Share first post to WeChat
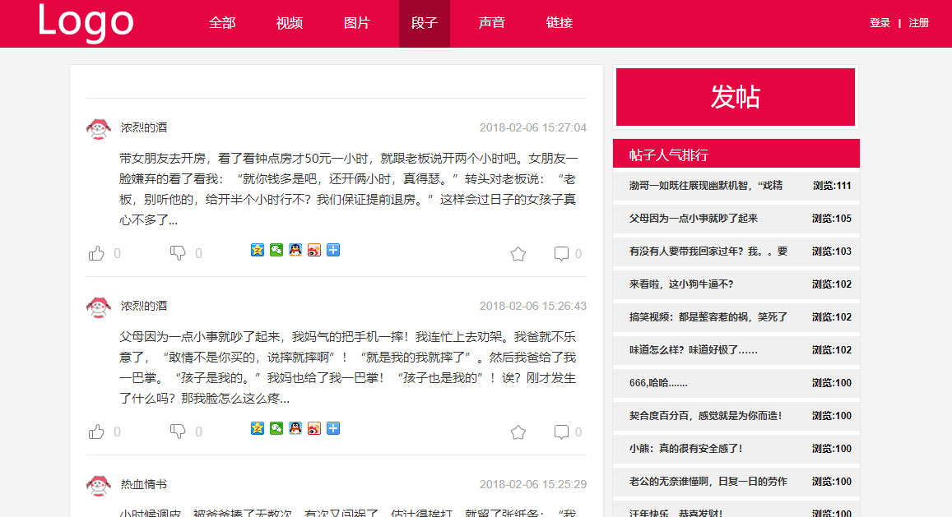952x517 pixels. click(276, 250)
